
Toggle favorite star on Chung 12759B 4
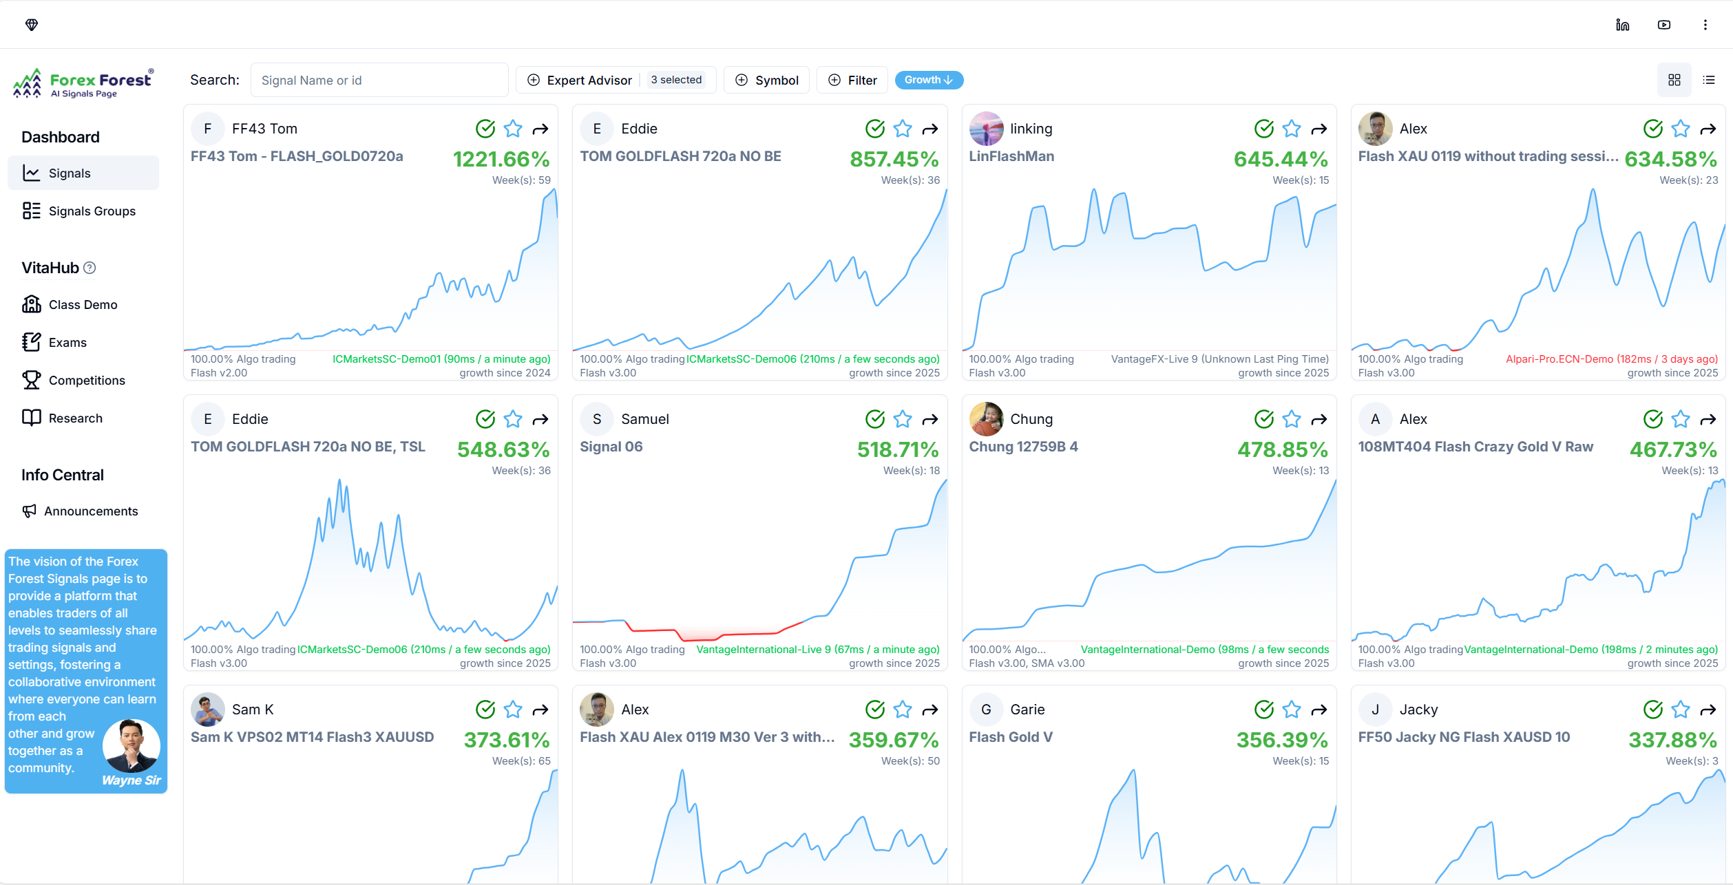(1291, 419)
